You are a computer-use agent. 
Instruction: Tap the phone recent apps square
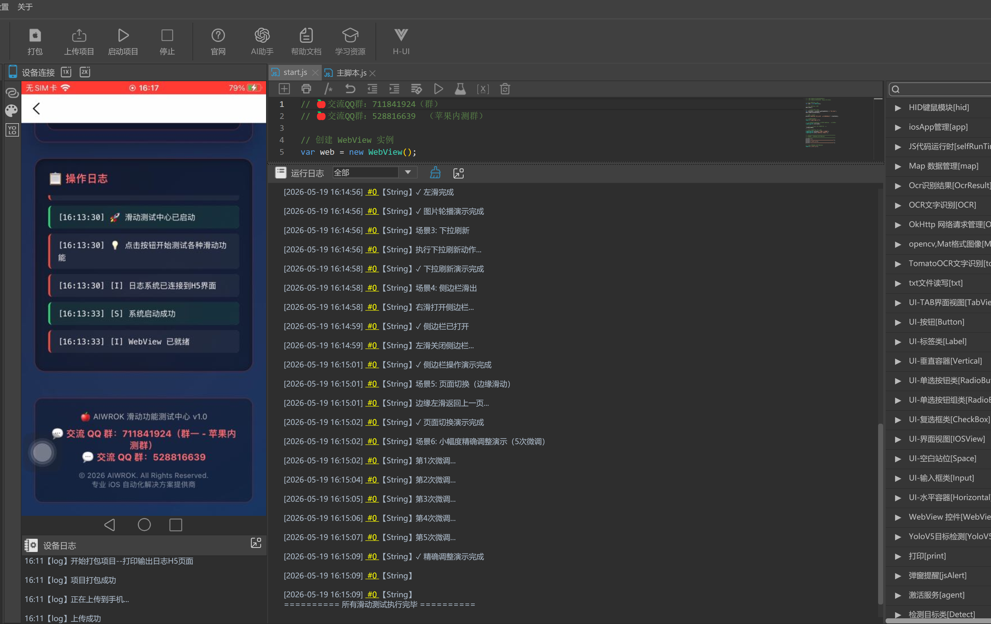(x=176, y=525)
